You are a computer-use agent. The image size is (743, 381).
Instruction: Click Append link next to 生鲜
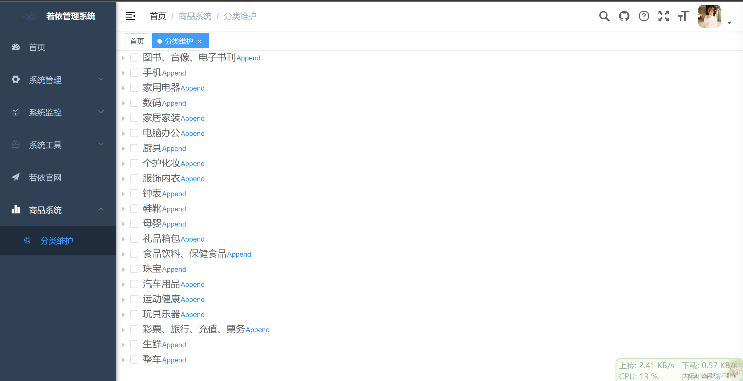click(x=174, y=345)
